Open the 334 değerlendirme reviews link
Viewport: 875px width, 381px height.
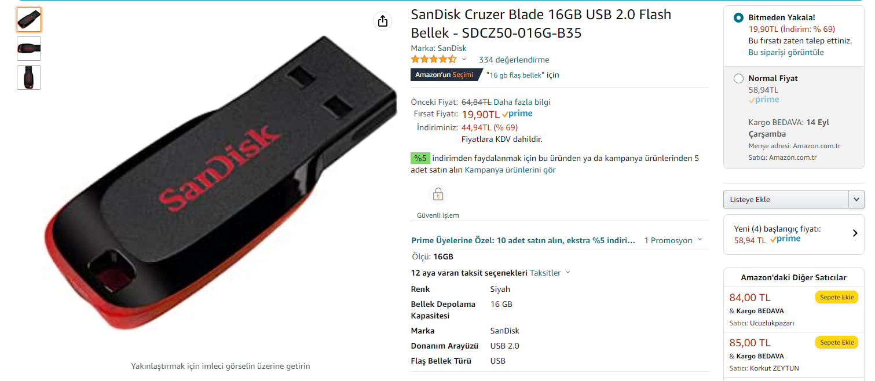514,60
